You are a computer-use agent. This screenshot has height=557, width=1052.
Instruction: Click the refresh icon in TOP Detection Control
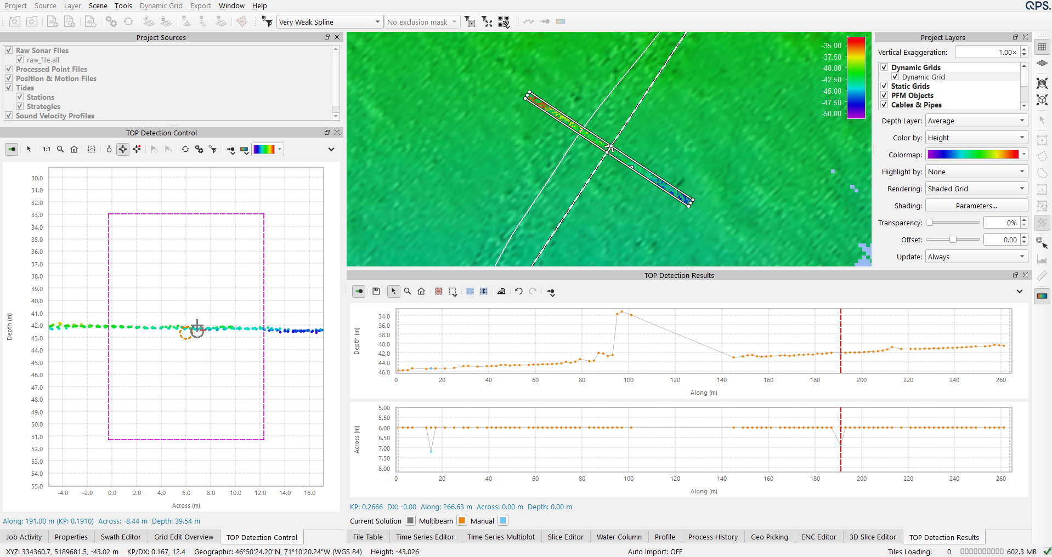[185, 149]
